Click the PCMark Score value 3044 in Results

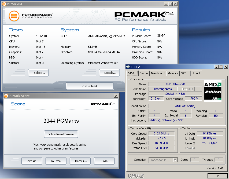(161, 36)
